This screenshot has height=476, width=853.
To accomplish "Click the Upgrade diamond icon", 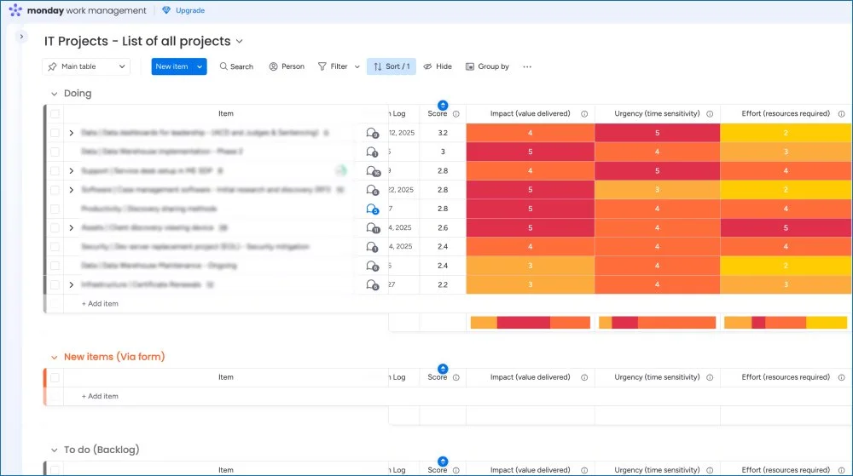I will (166, 10).
